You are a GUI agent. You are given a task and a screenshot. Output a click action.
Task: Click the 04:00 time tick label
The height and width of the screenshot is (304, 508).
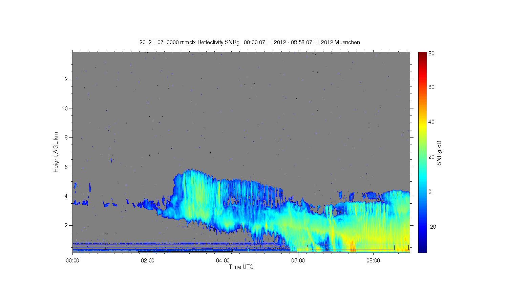(223, 261)
